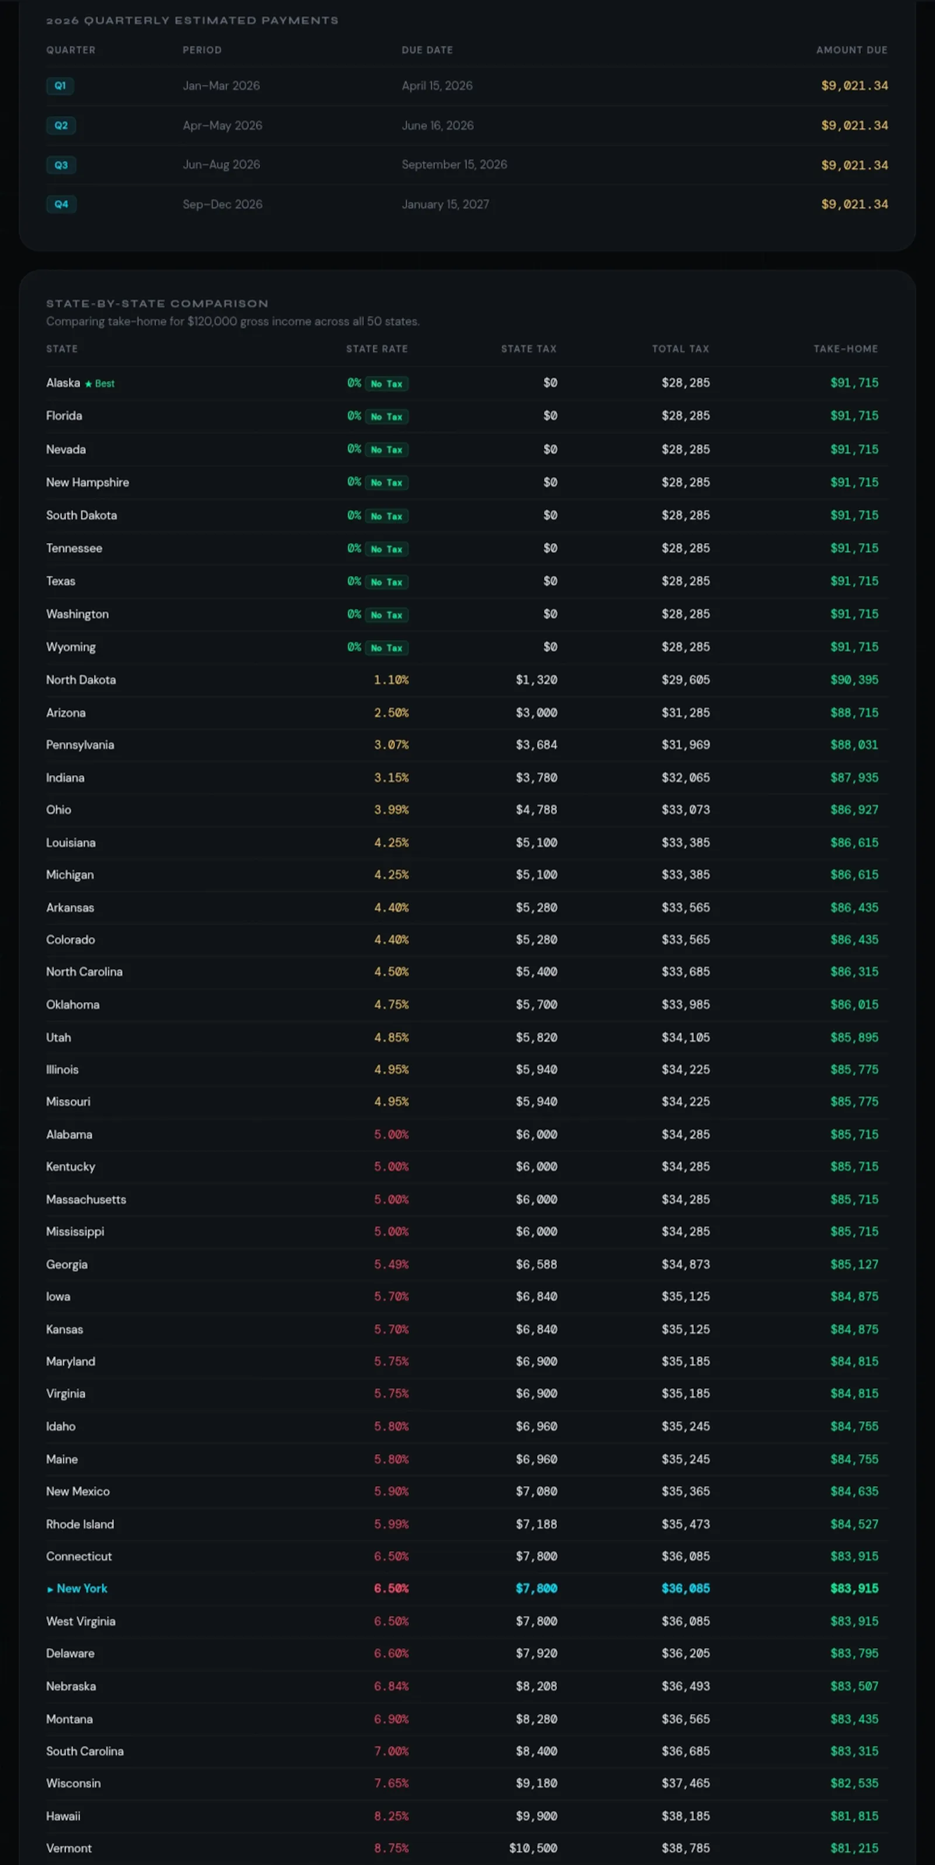Click Oklahoma's $5,700 state tax
935x1865 pixels.
(536, 1004)
